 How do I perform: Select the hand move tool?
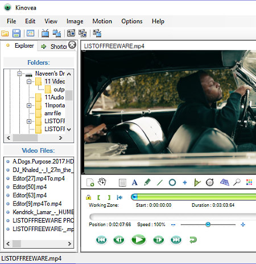pyautogui.click(x=102, y=182)
